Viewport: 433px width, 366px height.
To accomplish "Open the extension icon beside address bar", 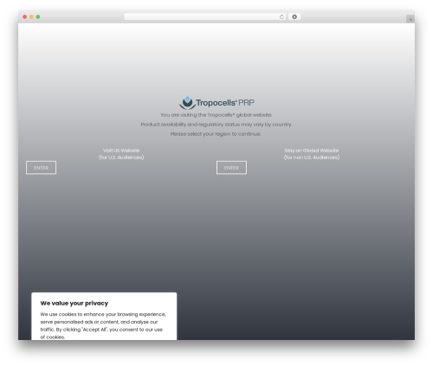I will point(294,17).
